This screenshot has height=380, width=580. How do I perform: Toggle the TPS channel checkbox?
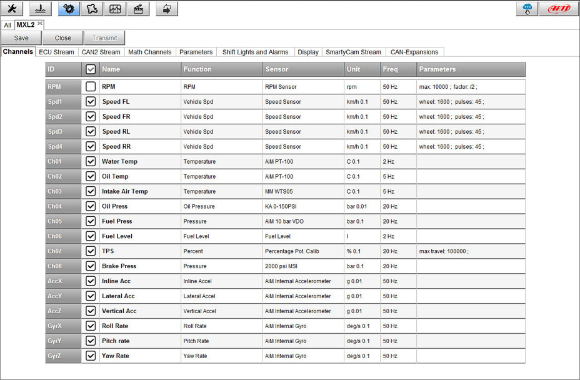pos(91,251)
